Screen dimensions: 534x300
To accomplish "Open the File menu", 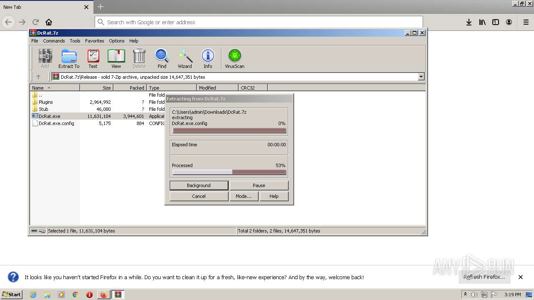I will tap(35, 41).
